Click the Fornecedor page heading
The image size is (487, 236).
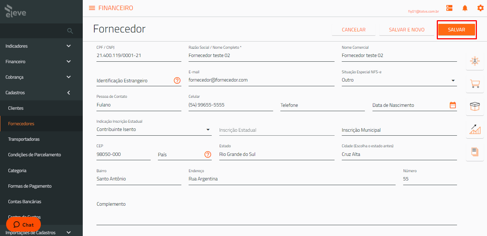pos(119,29)
